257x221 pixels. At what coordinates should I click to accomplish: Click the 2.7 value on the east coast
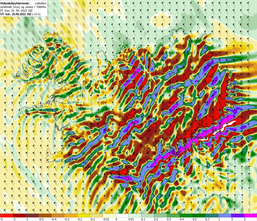(x=235, y=84)
